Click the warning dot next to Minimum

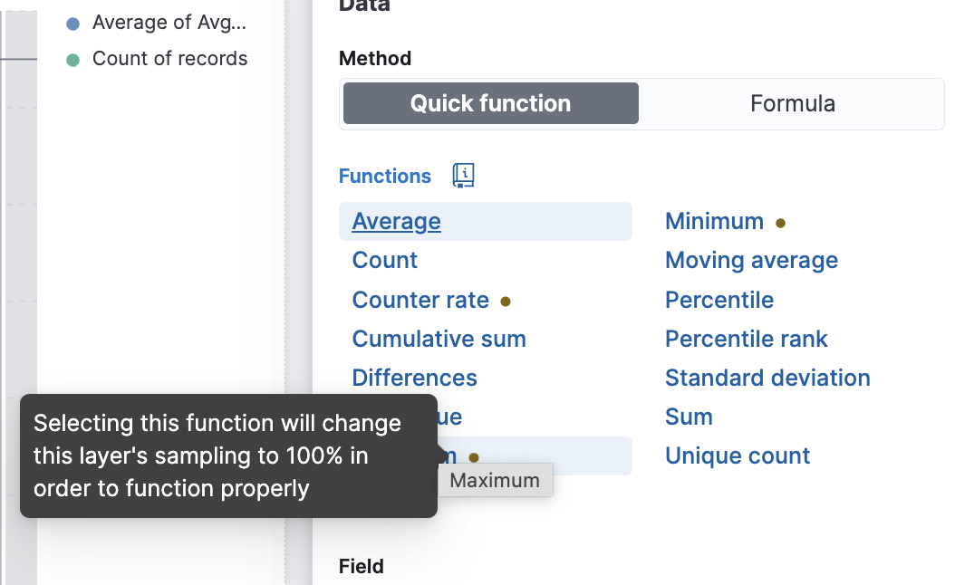pyautogui.click(x=780, y=224)
